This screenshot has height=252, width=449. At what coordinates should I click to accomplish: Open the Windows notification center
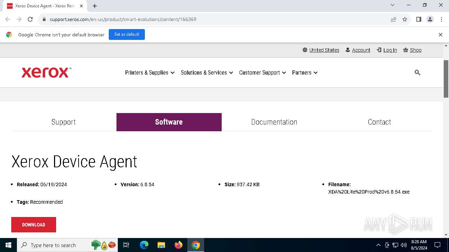tap(437, 245)
